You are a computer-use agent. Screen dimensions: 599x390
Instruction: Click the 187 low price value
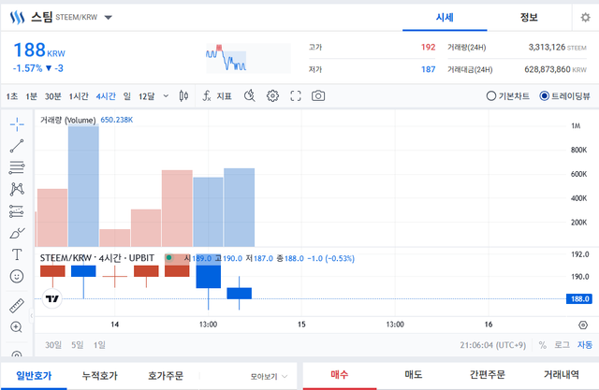point(429,69)
